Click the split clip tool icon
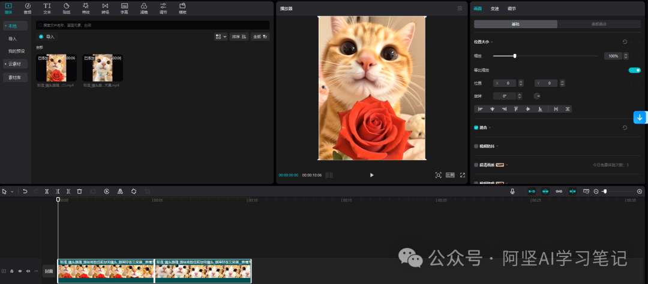648x284 pixels. [x=47, y=192]
